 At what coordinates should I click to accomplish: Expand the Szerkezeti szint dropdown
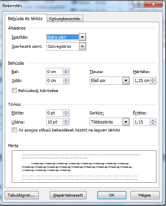[83, 47]
